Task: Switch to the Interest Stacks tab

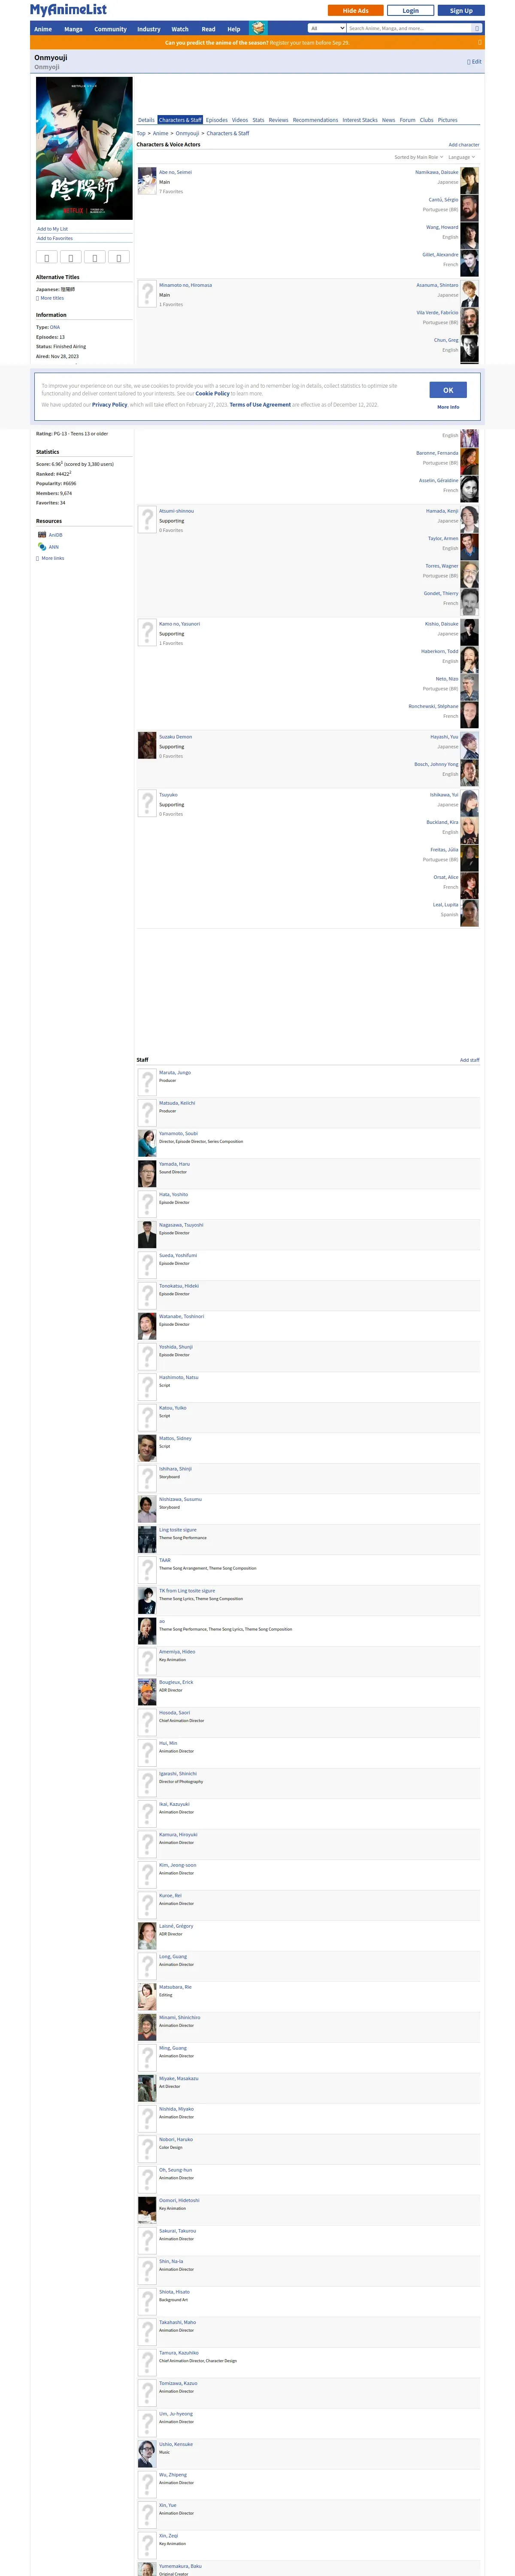Action: coord(360,120)
